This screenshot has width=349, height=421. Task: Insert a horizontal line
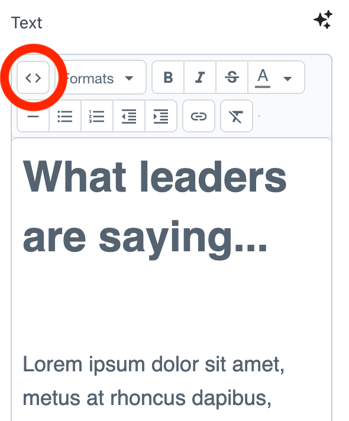click(x=33, y=116)
